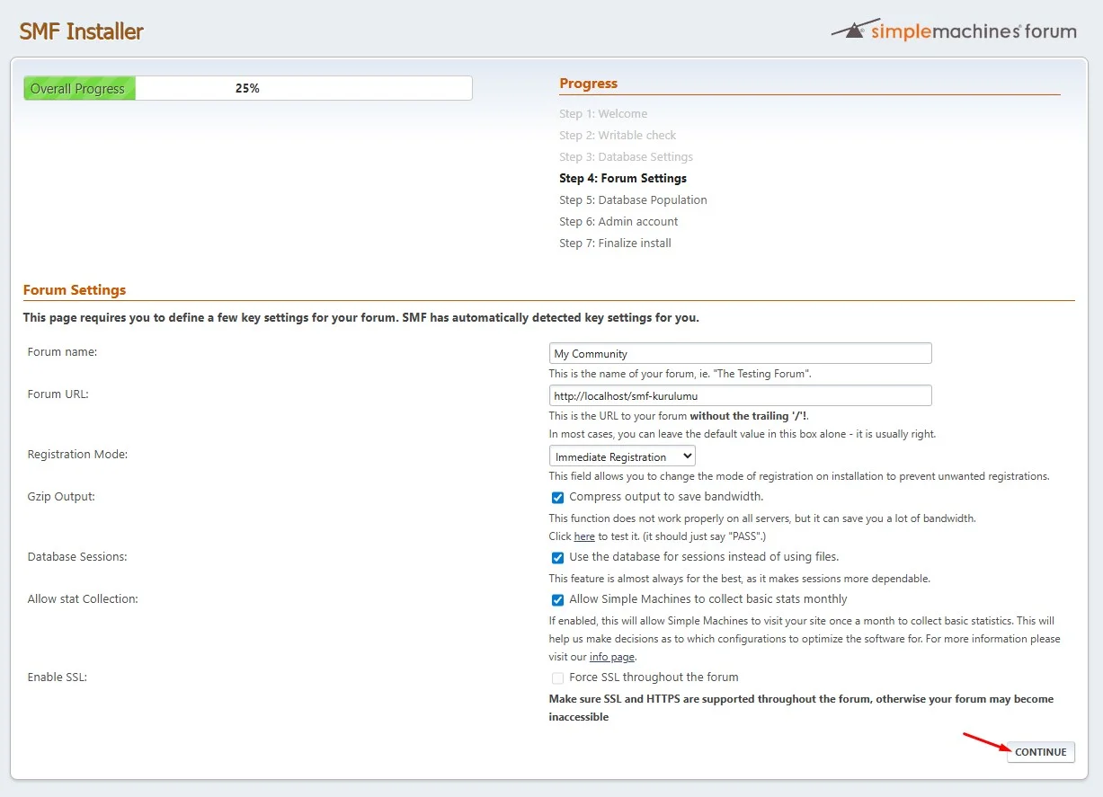Click the 'Forum name:' label
This screenshot has width=1103, height=797.
pos(62,352)
